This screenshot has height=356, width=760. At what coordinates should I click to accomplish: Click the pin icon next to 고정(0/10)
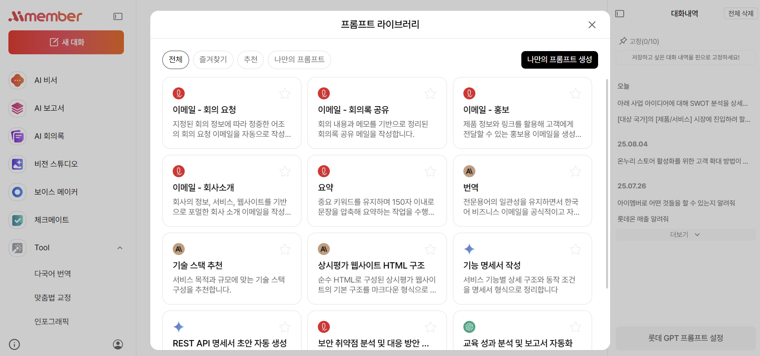[623, 41]
